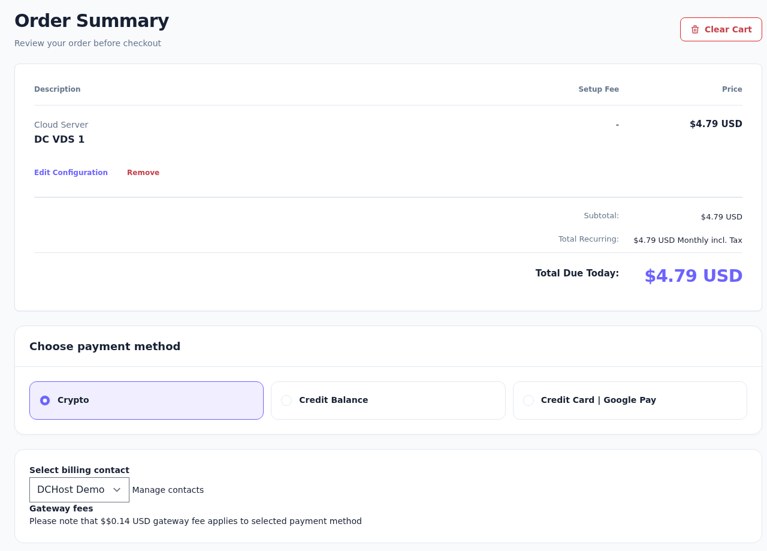767x551 pixels.
Task: Click the gateway fee notice text
Action: 195,522
